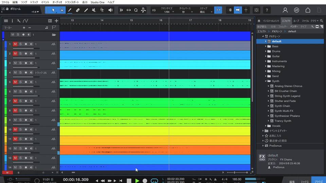Image resolution: width=326 pixels, height=183 pixels.
Task: Collapse the Synth folder
Action: (x=266, y=81)
